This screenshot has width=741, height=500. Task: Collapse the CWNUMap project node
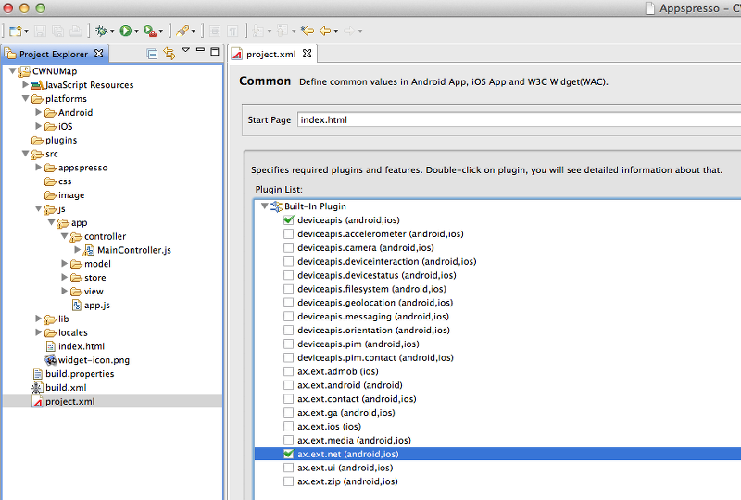pos(13,71)
